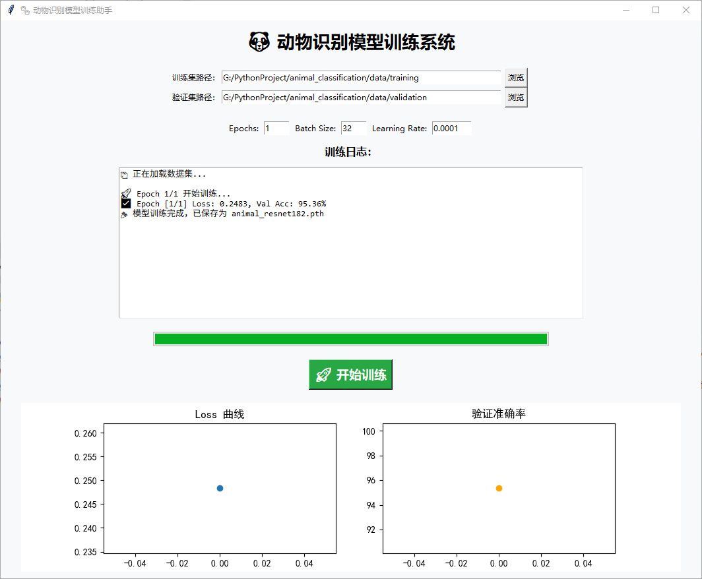The image size is (702, 579).
Task: Click the 验证集路径 input field
Action: pyautogui.click(x=361, y=98)
